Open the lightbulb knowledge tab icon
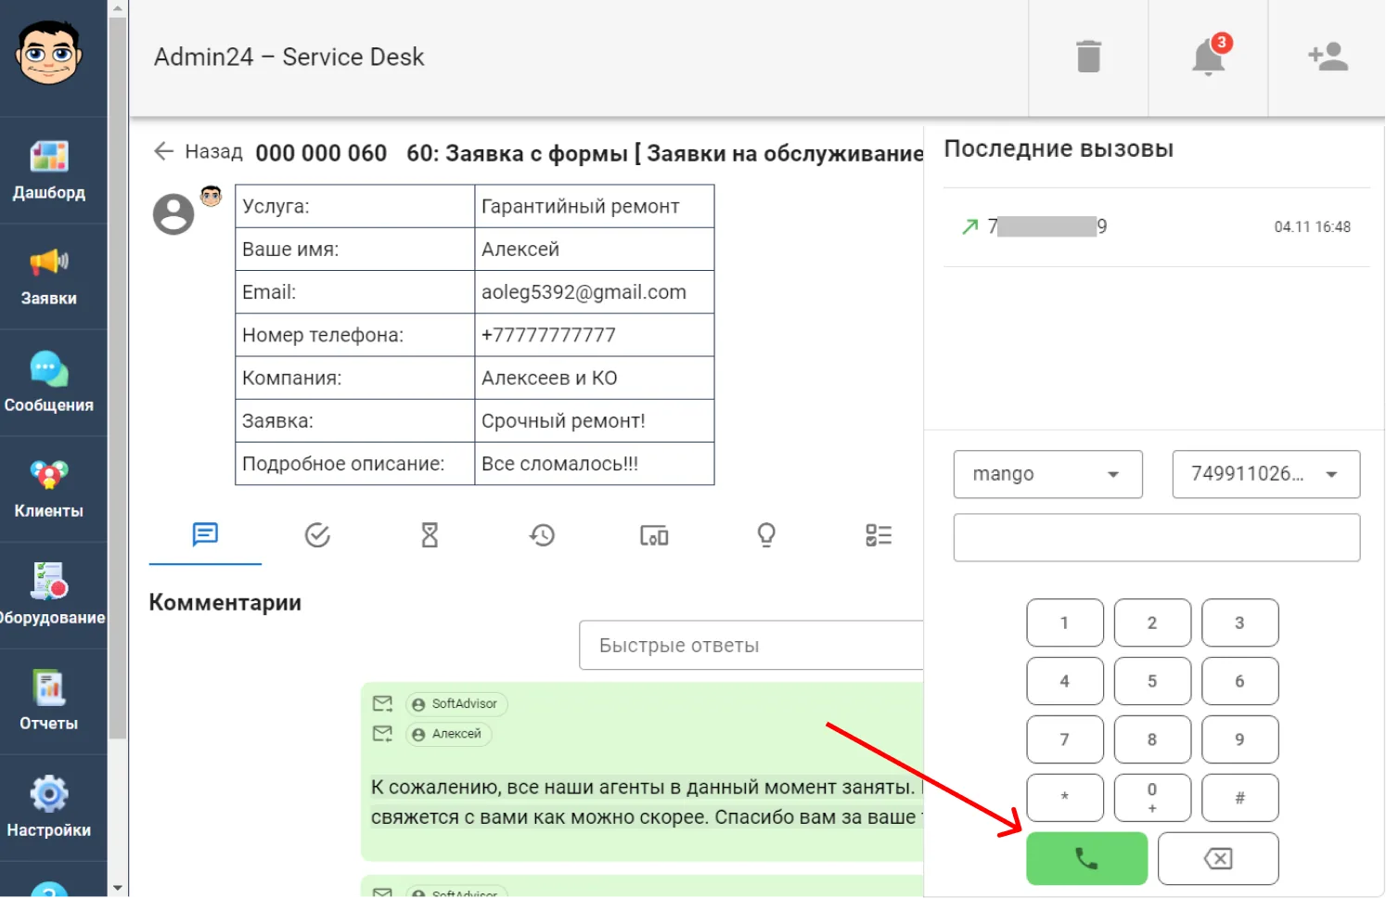Image resolution: width=1386 pixels, height=899 pixels. tap(766, 535)
